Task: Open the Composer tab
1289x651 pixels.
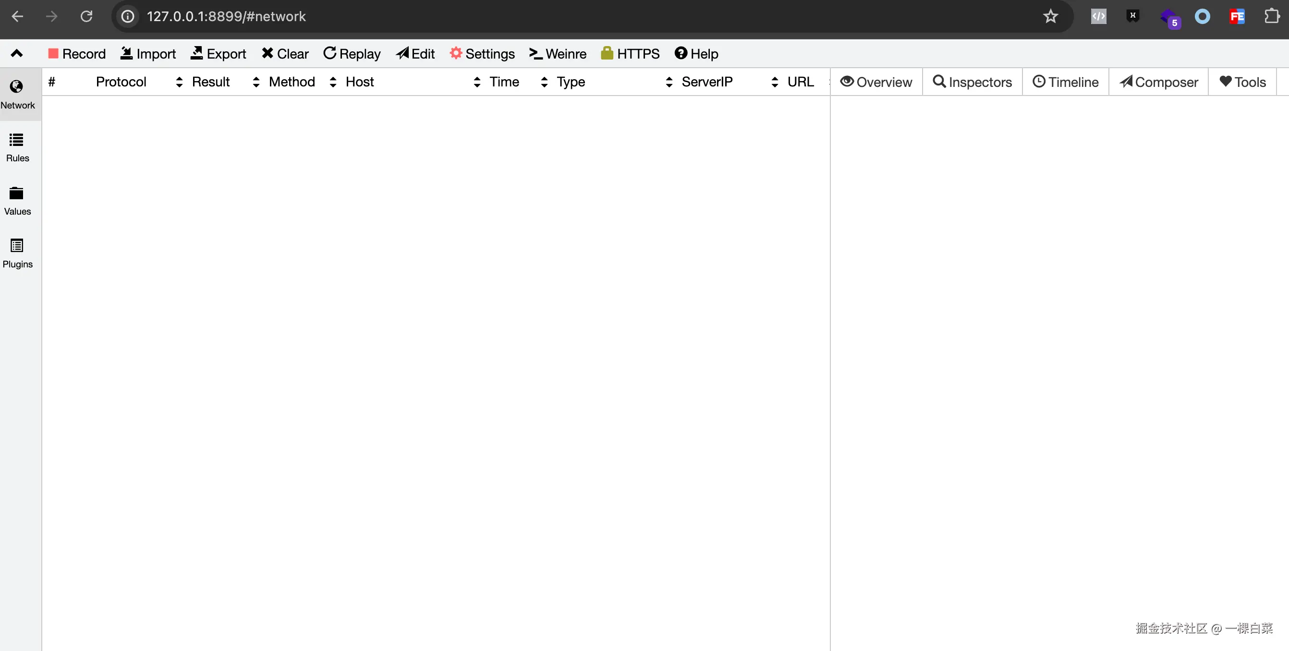Action: [1158, 82]
